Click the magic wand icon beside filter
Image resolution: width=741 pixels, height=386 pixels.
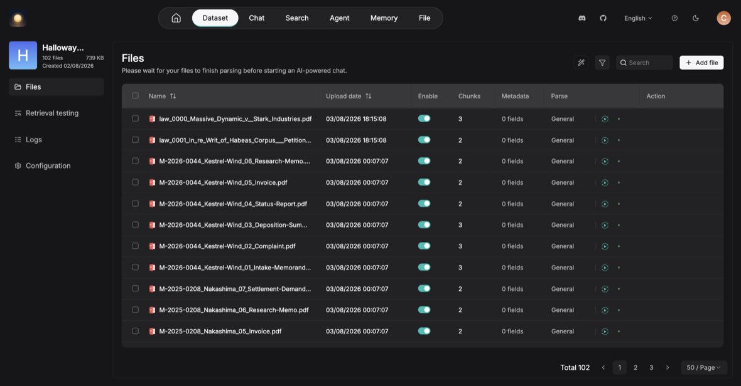581,63
